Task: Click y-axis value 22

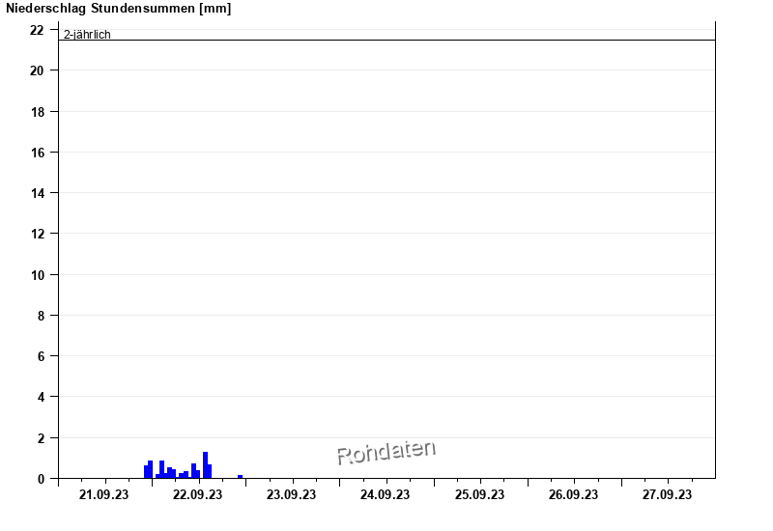Action: 37,30
